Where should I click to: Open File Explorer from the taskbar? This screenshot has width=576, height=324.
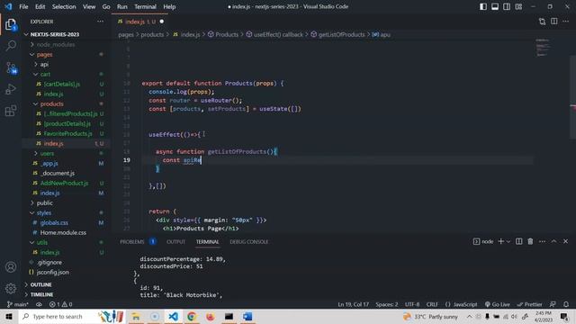click(x=136, y=316)
